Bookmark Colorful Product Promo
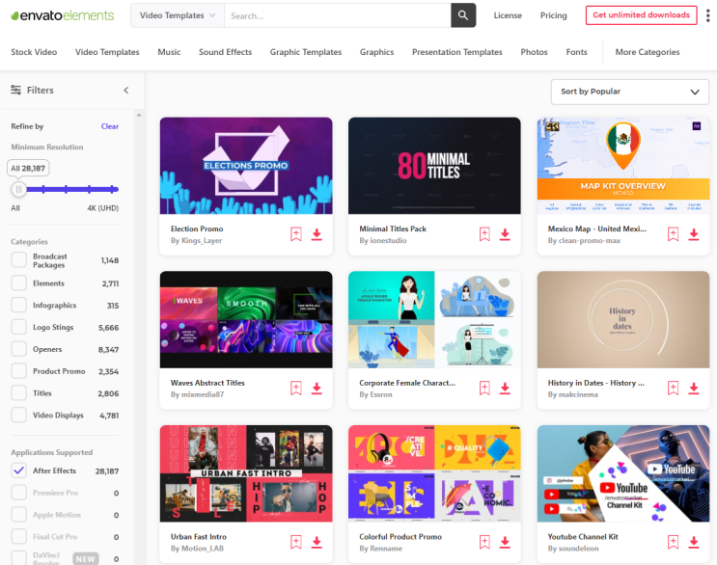The width and height of the screenshot is (717, 565). pos(484,542)
